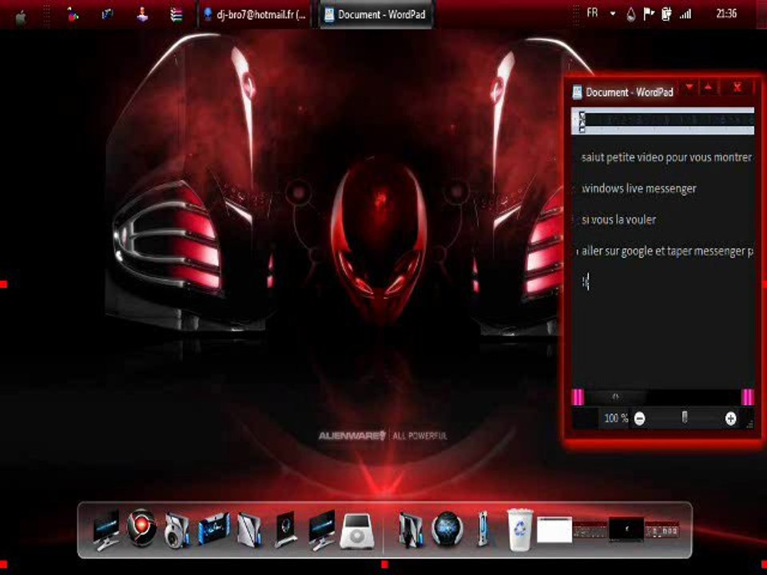This screenshot has height=575, width=767.
Task: Click the WordPad horizontal scrollbar thumb
Action: (x=616, y=397)
